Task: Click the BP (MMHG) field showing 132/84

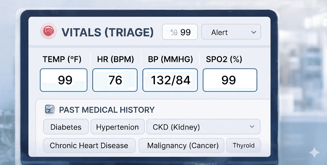Action: 170,80
